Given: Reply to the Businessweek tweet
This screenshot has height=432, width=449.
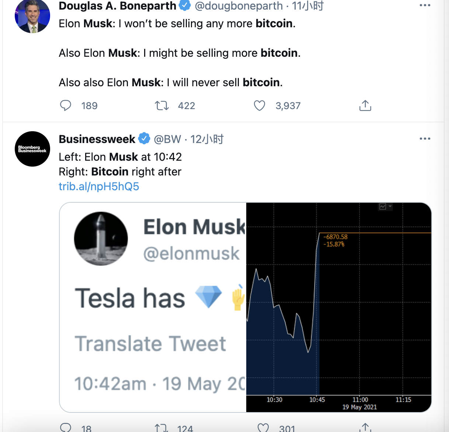Looking at the screenshot, I should pyautogui.click(x=66, y=428).
